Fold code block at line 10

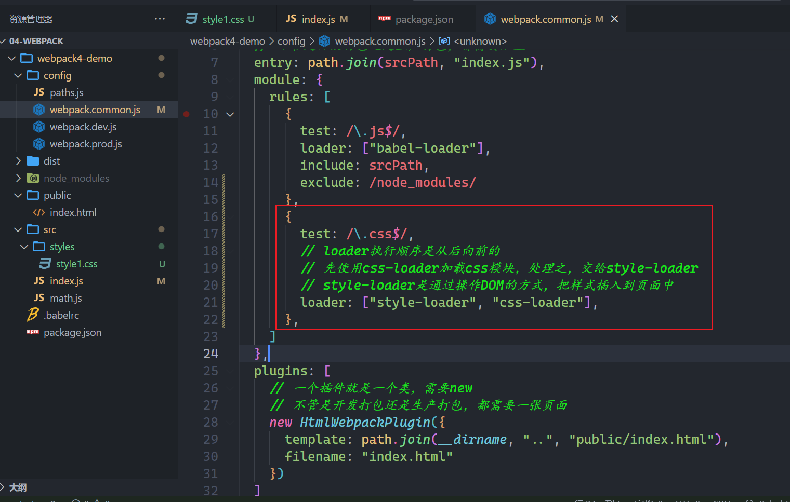pos(230,114)
